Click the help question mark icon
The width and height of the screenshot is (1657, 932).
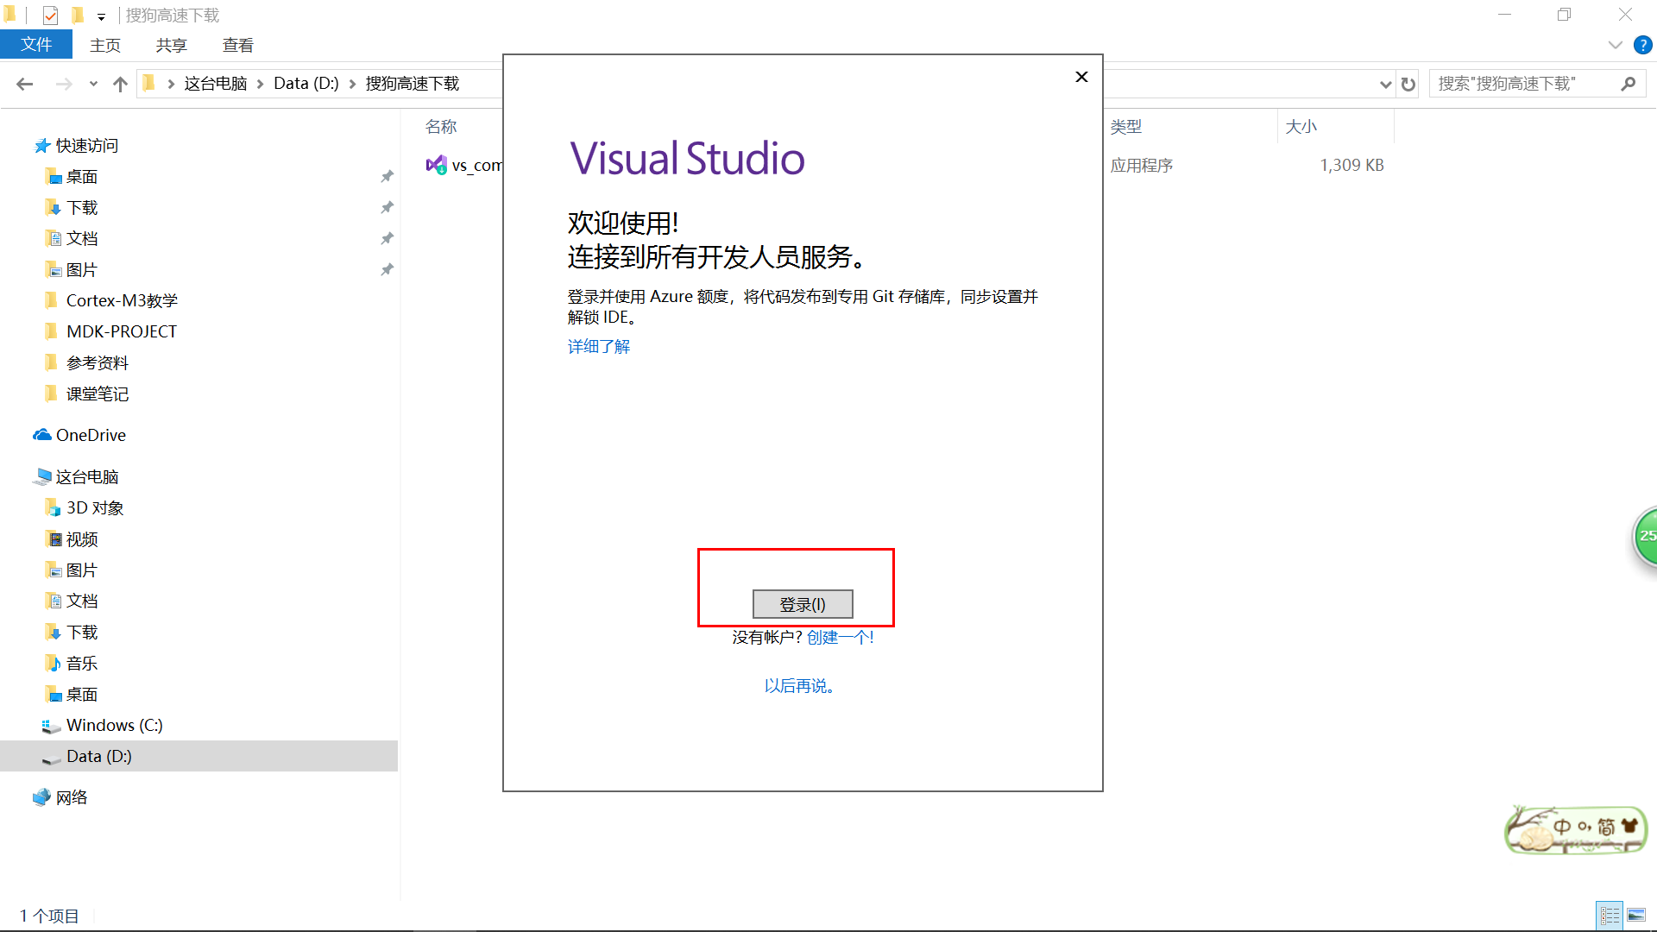(1642, 45)
